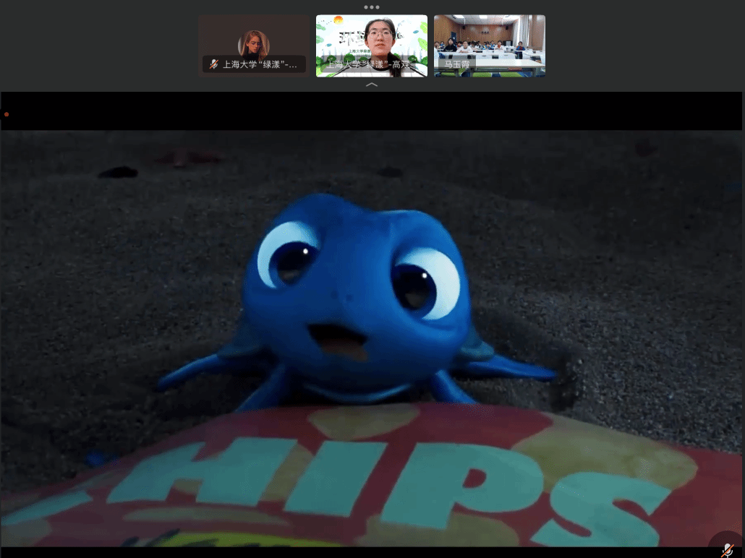745x558 pixels.
Task: Collapse the participant video strip chevron
Action: tap(372, 85)
